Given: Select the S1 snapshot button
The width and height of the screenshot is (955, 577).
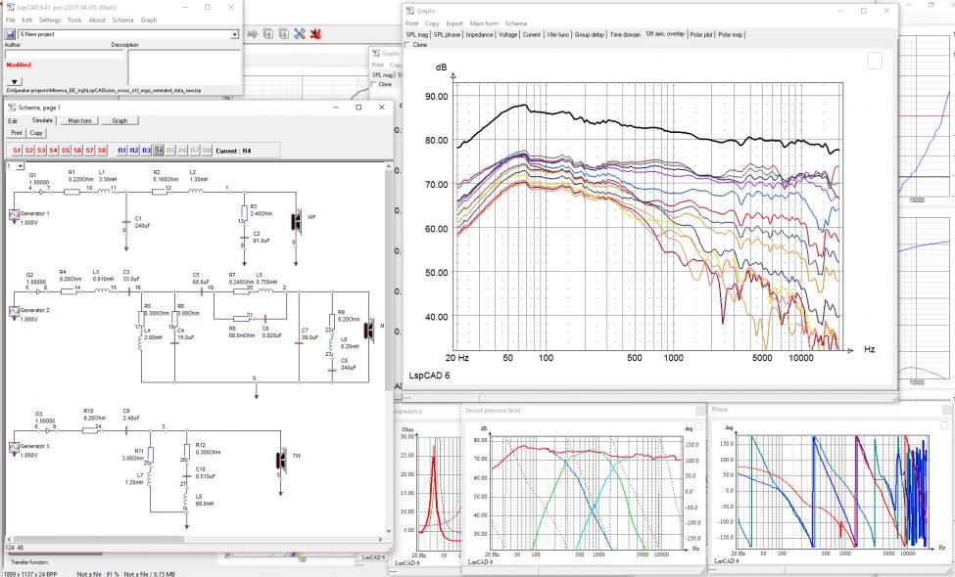Looking at the screenshot, I should (17, 151).
